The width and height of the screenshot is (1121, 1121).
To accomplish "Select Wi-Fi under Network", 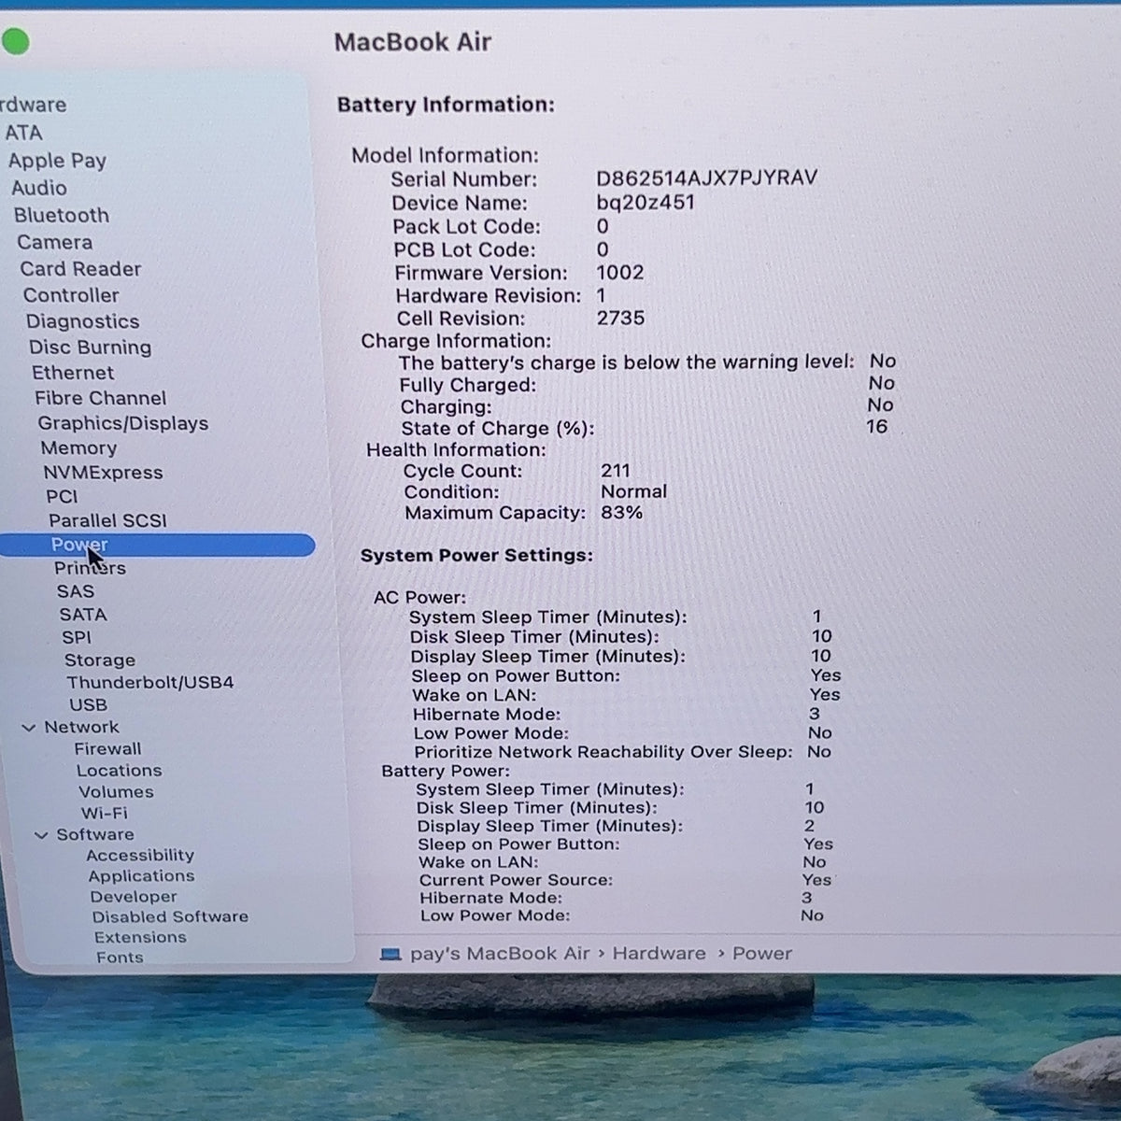I will [x=105, y=813].
